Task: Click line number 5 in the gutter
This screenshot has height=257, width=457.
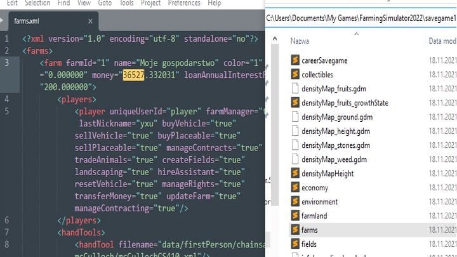Action: coord(6,112)
